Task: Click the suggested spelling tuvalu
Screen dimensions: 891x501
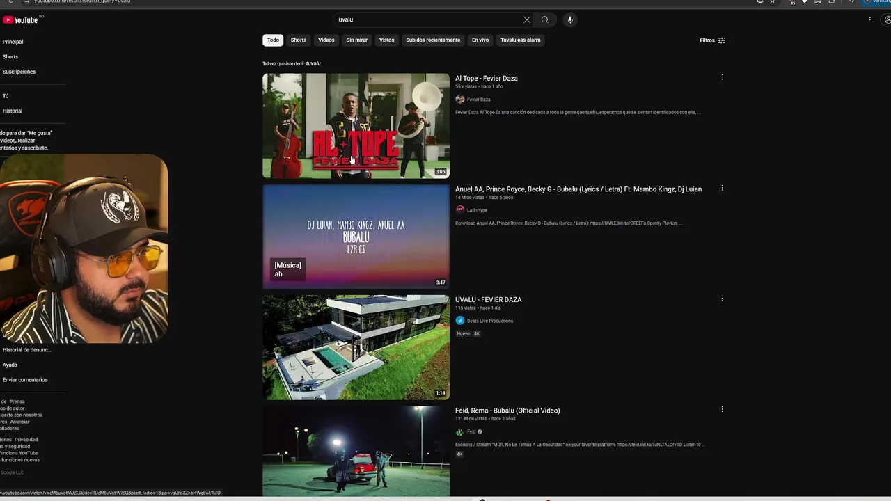Action: pos(313,63)
